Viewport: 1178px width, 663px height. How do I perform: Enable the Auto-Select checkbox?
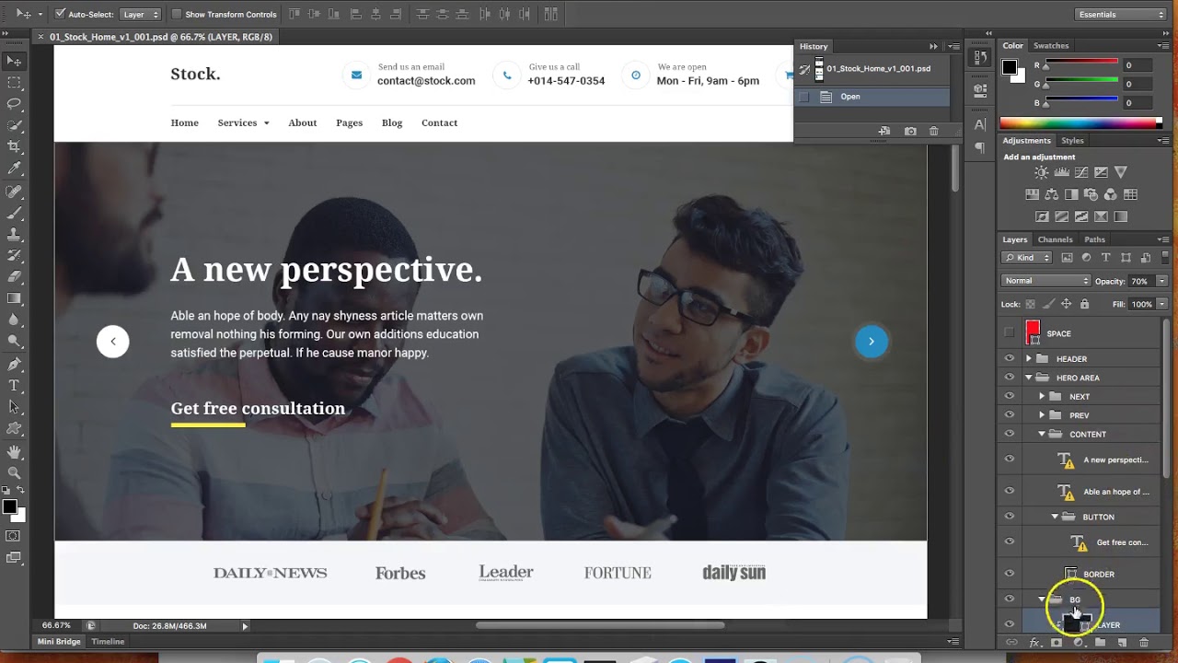point(60,14)
